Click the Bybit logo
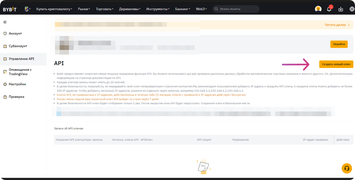The image size is (355, 180). click(10, 9)
